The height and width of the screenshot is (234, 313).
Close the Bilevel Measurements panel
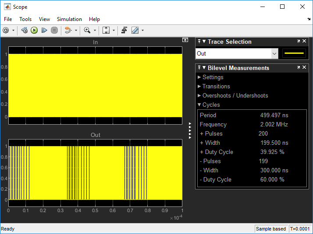tap(304, 68)
